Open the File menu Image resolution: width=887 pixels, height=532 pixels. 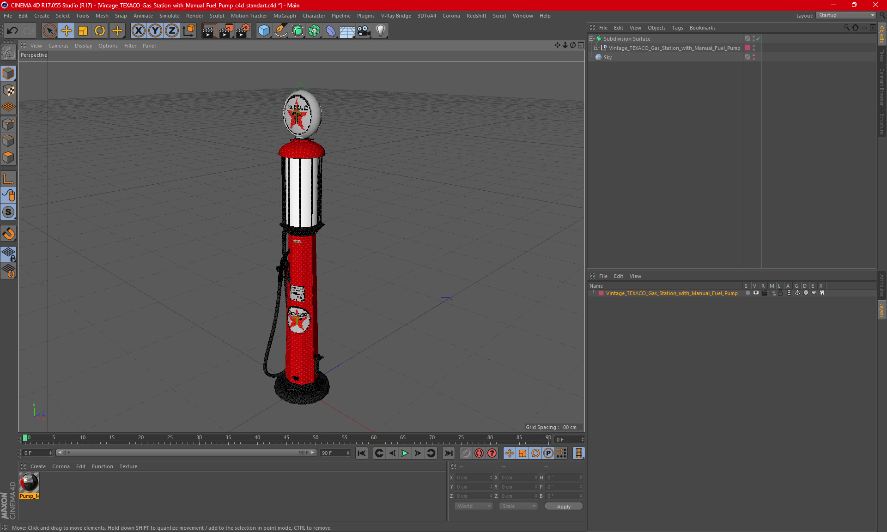(8, 16)
